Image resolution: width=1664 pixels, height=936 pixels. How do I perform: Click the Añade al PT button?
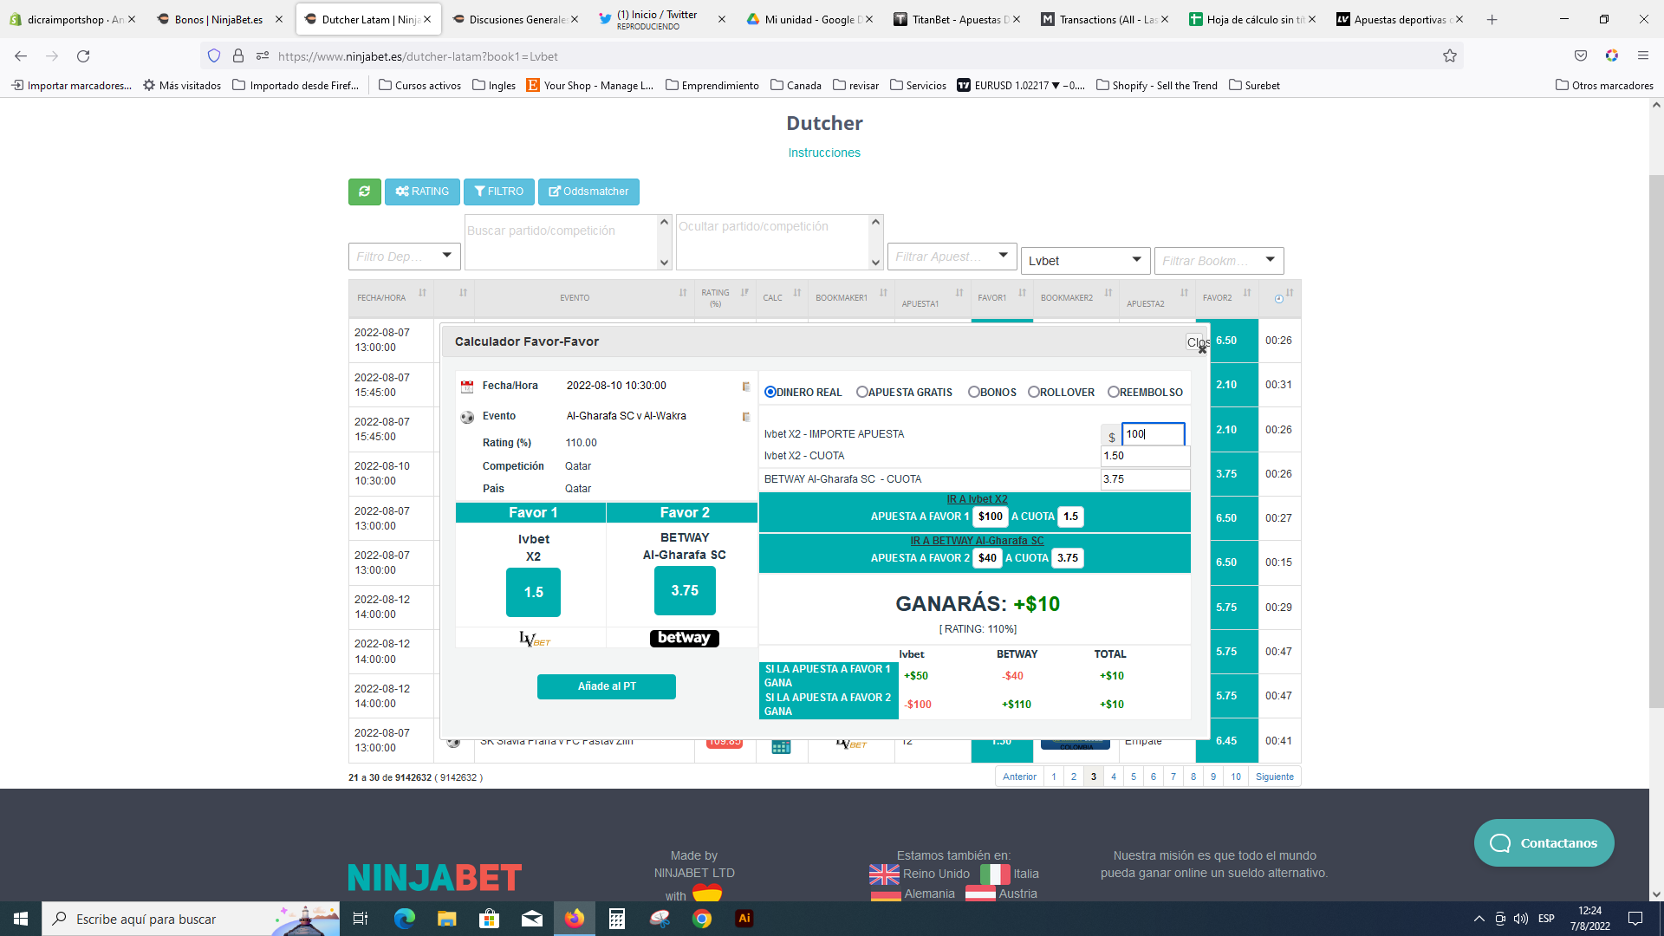click(x=607, y=686)
